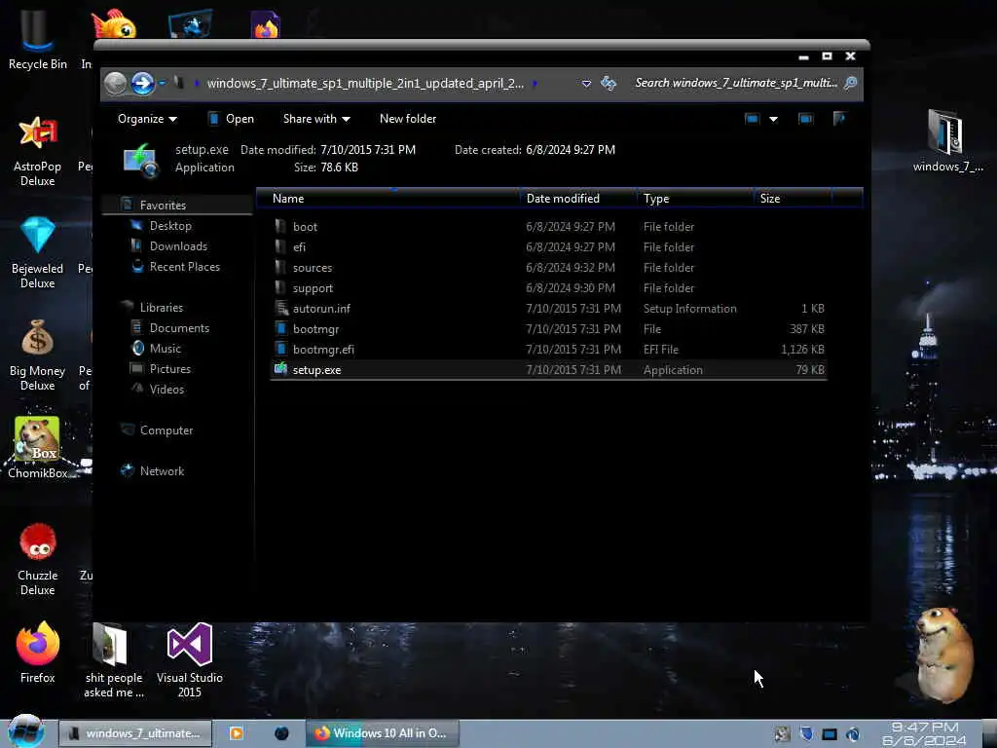Image resolution: width=997 pixels, height=748 pixels.
Task: Select the efi folder
Action: 549,246
